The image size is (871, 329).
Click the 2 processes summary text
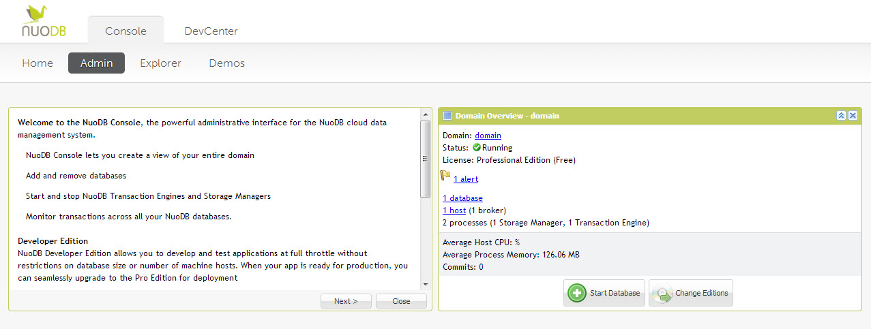click(546, 223)
